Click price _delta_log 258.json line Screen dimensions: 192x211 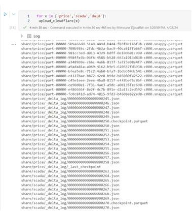click(x=70, y=162)
